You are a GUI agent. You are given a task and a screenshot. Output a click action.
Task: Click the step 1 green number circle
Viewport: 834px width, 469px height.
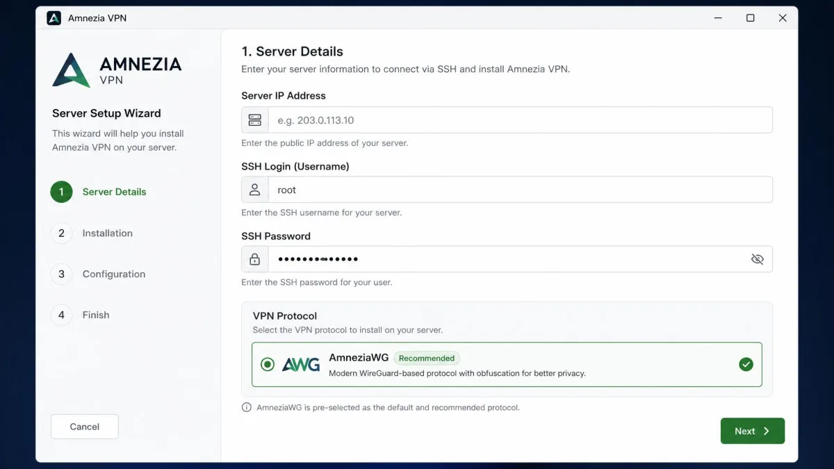(x=61, y=192)
